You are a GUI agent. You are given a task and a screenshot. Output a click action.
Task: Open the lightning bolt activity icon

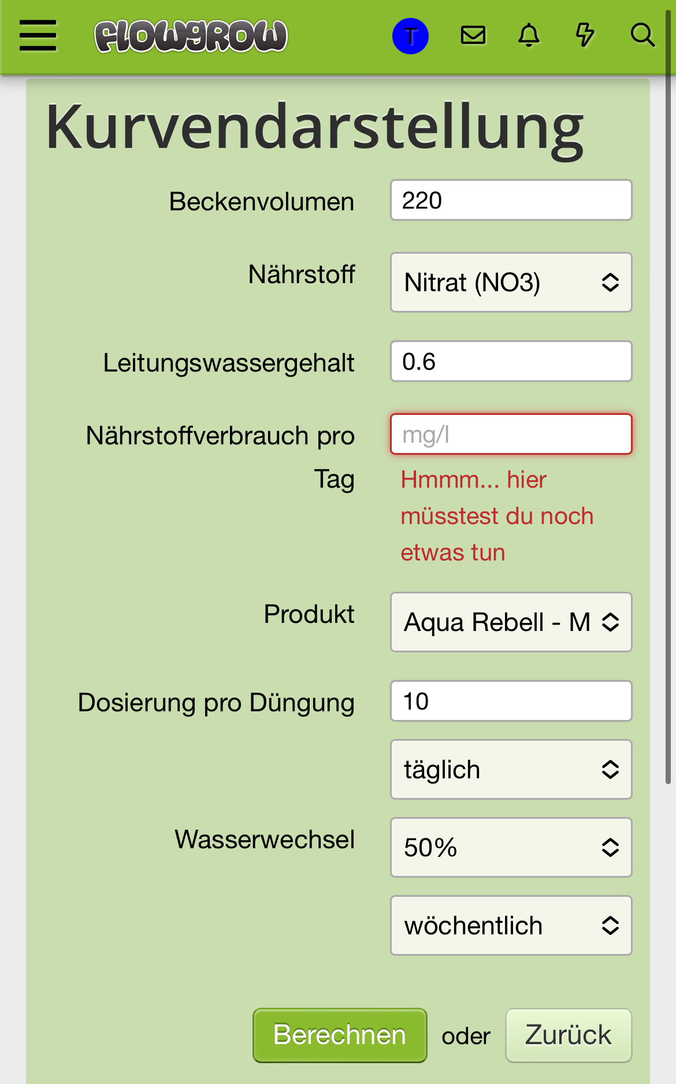click(585, 35)
